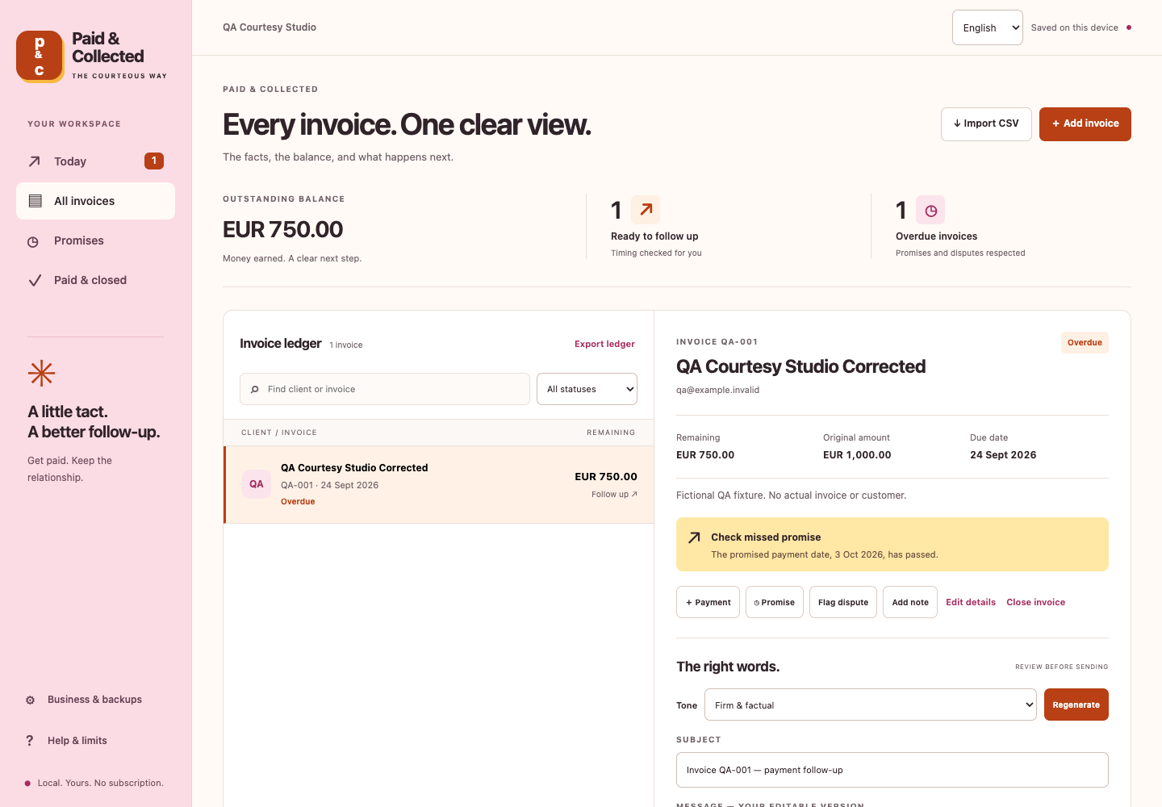Open Business & backups settings
The height and width of the screenshot is (807, 1162).
pyautogui.click(x=95, y=700)
